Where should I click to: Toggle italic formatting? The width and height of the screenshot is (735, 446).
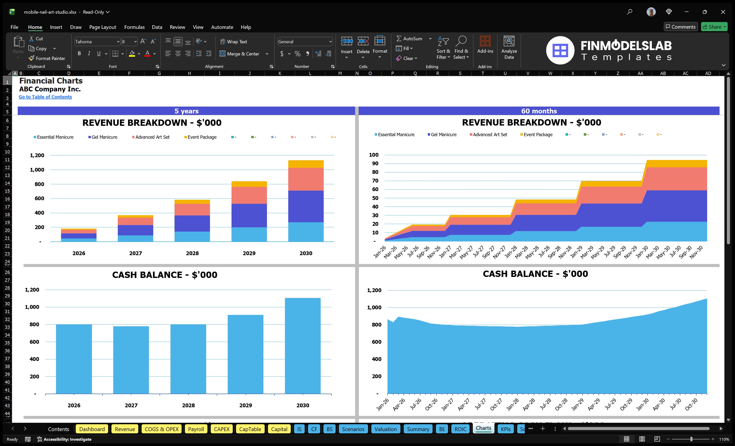click(89, 54)
